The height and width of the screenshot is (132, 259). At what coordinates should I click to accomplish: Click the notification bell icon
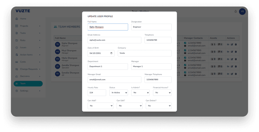[x=236, y=11]
